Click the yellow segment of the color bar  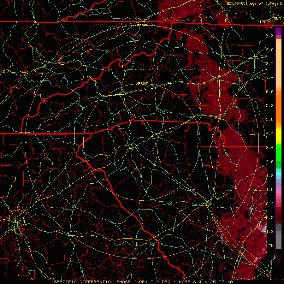click(x=279, y=135)
